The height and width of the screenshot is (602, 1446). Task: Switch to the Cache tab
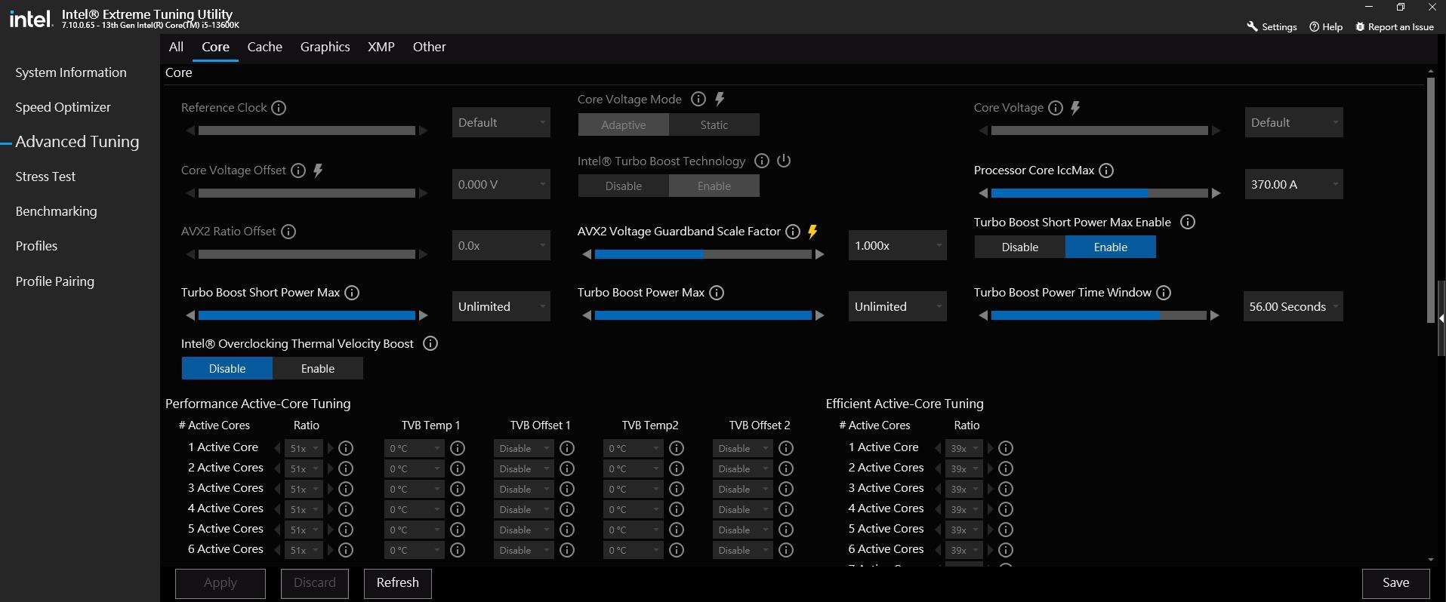[264, 47]
